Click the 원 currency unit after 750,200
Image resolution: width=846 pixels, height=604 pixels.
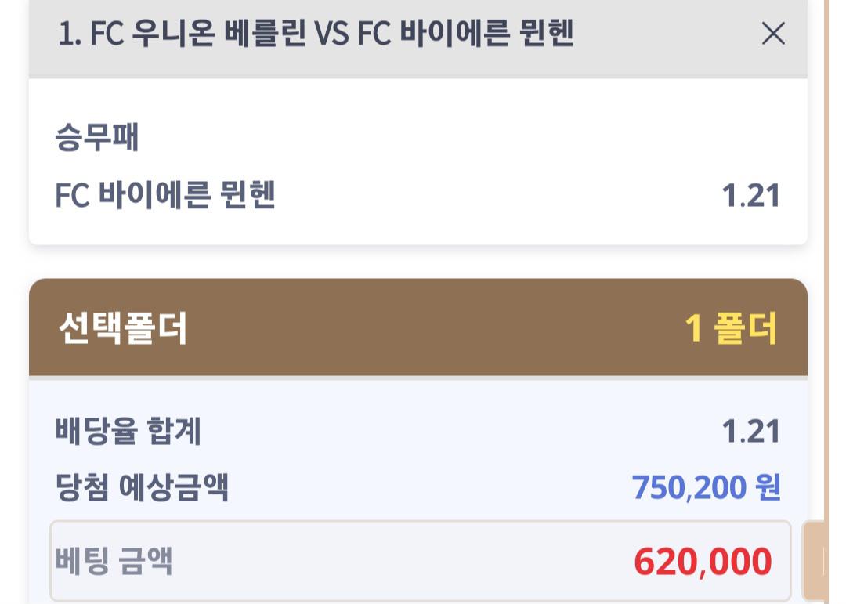click(768, 487)
